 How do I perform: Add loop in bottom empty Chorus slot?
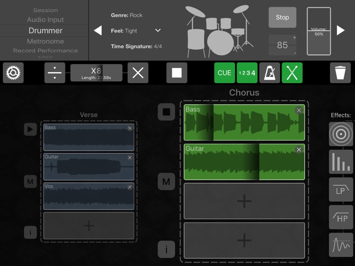(244, 240)
